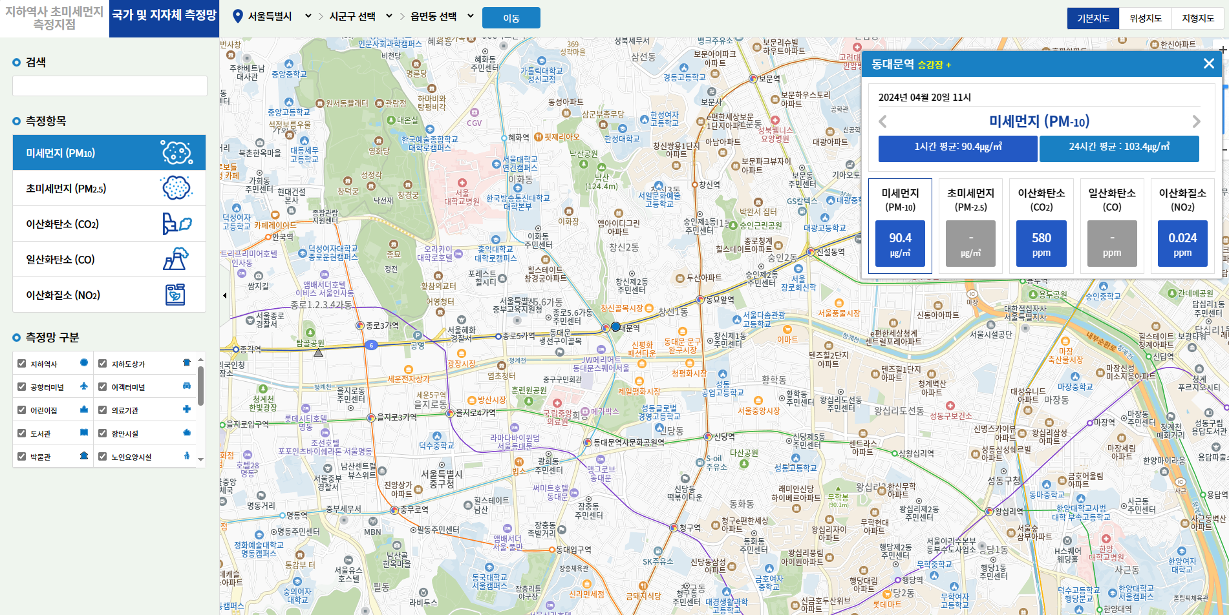Image resolution: width=1229 pixels, height=615 pixels.
Task: Uncheck the 도서관 checkbox
Action: pyautogui.click(x=21, y=433)
